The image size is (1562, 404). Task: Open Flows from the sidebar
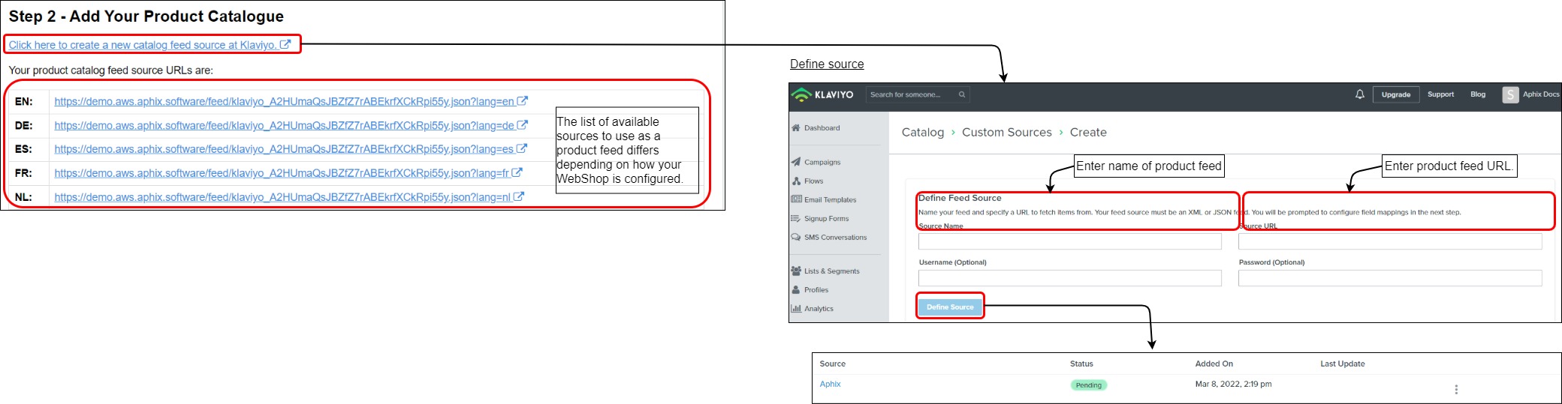(x=813, y=181)
